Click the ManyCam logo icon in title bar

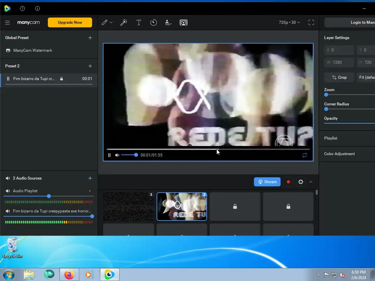tap(7, 8)
